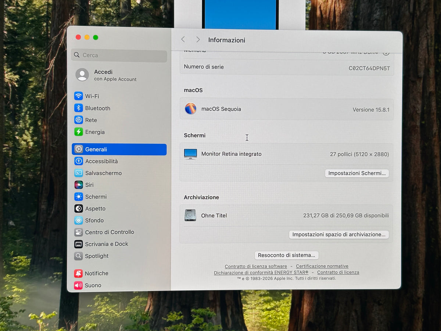Click the Ohne Titel disk icon
The width and height of the screenshot is (441, 331).
point(190,216)
